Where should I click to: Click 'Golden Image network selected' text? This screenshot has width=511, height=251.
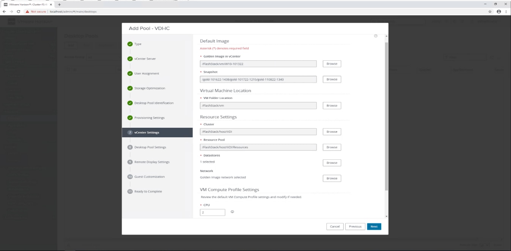tap(223, 177)
